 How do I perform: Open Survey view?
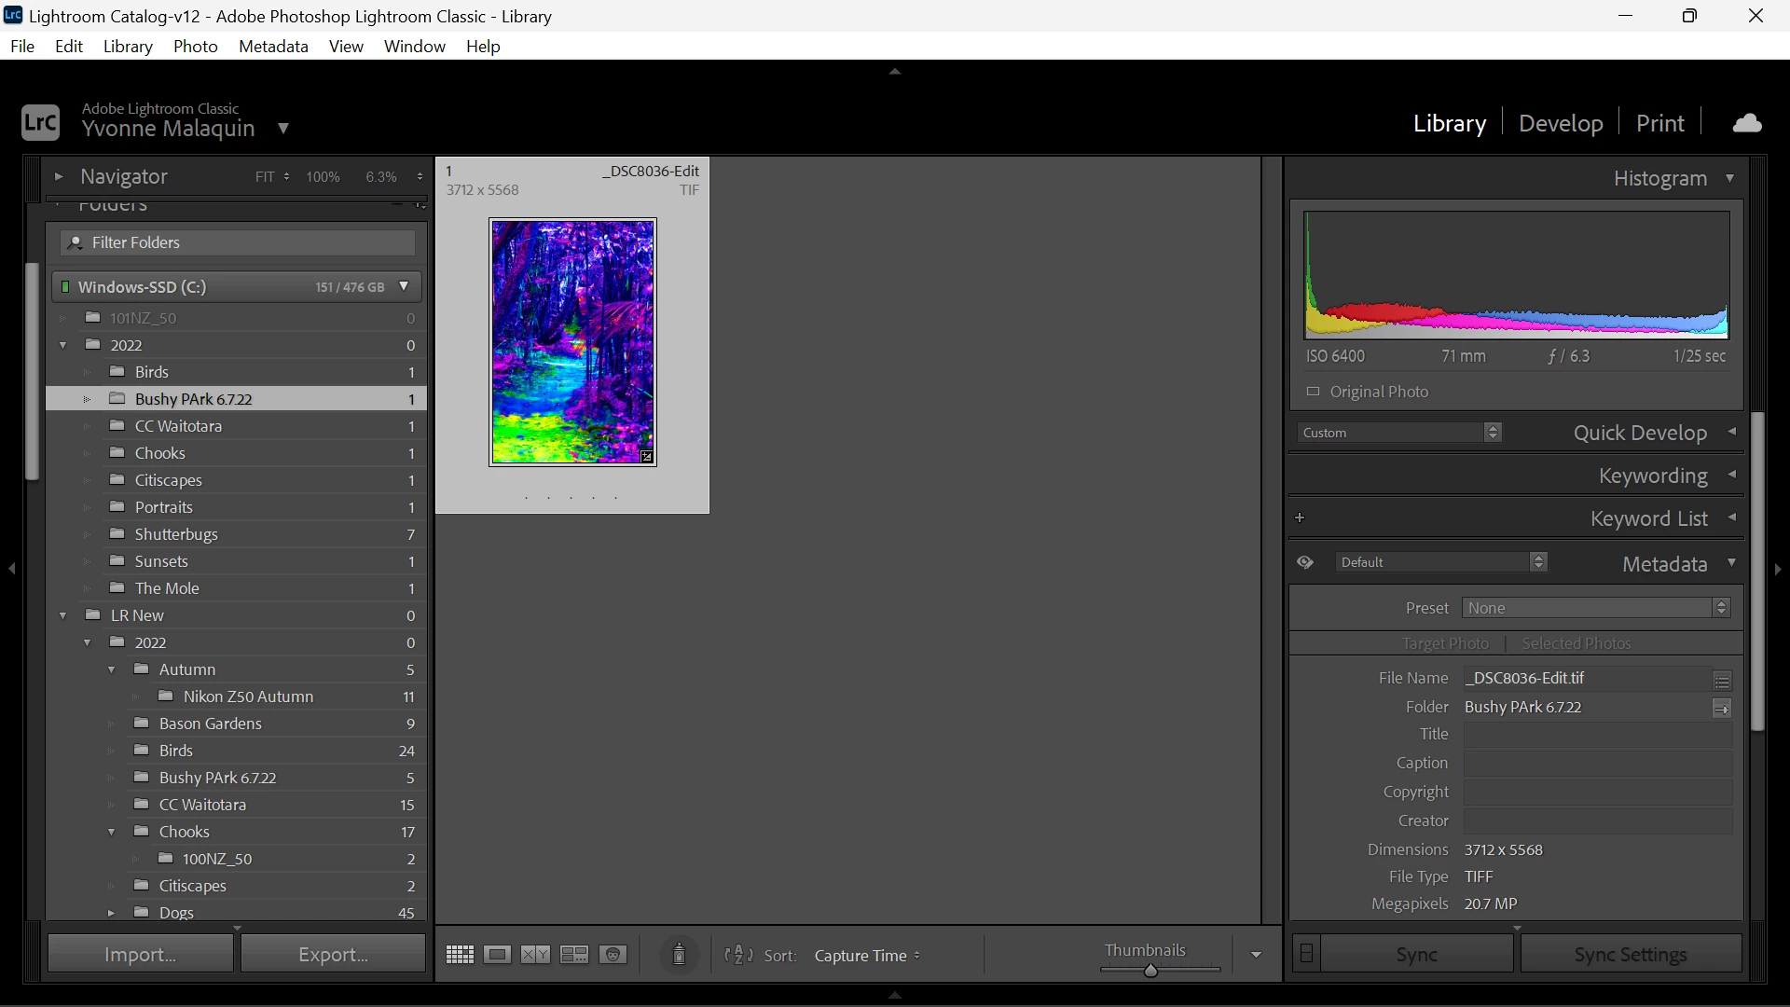[x=574, y=955]
